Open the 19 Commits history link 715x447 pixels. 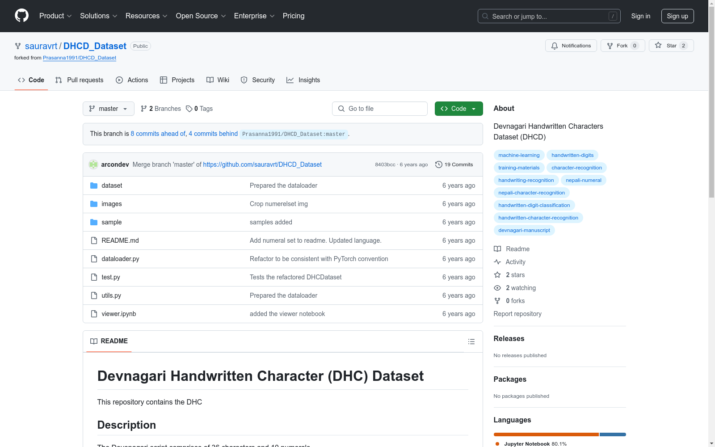tap(454, 164)
